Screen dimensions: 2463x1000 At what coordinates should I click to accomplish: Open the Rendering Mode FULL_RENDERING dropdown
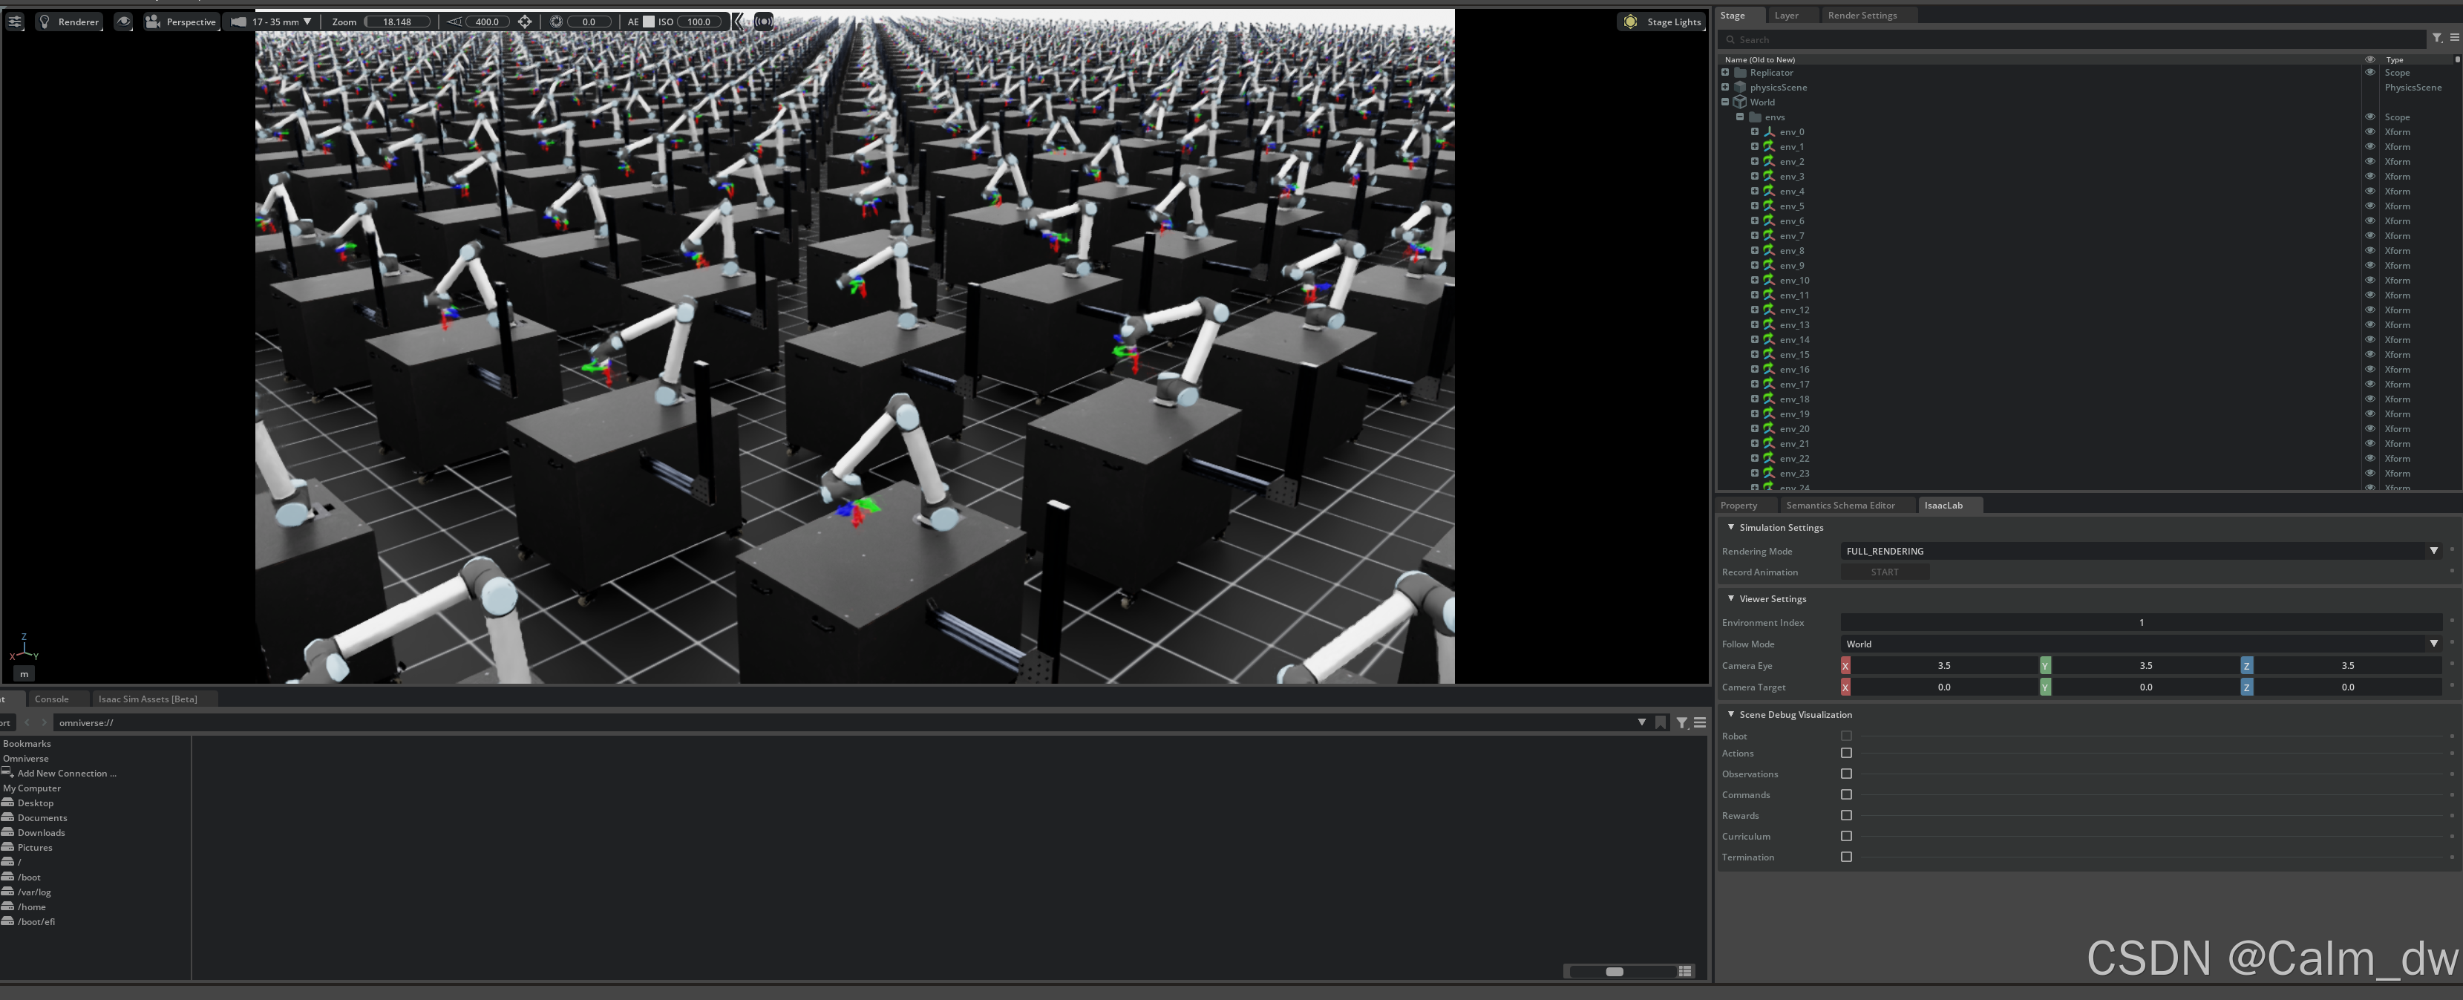(2141, 551)
